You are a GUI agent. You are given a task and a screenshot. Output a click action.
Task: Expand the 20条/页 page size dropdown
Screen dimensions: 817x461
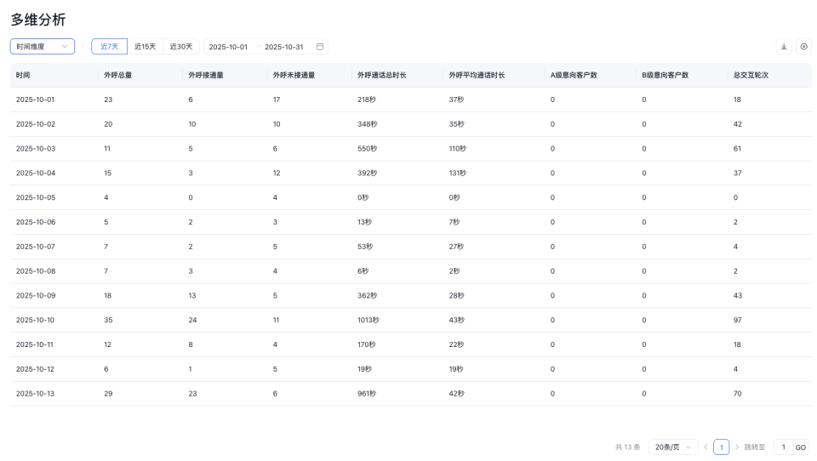[x=672, y=447]
